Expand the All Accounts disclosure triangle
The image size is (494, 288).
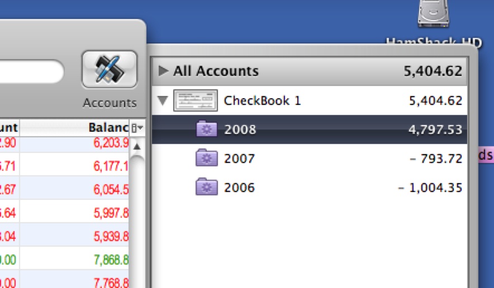163,70
